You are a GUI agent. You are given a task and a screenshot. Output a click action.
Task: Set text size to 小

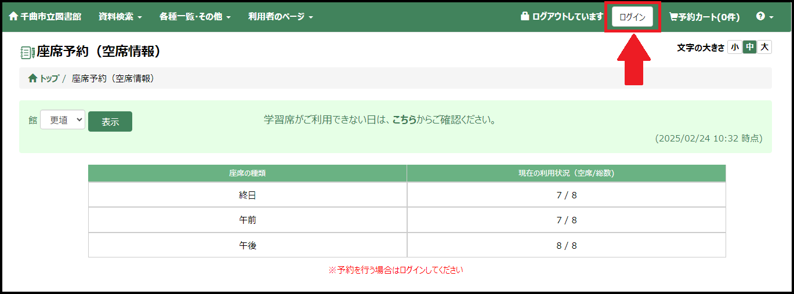pos(735,48)
